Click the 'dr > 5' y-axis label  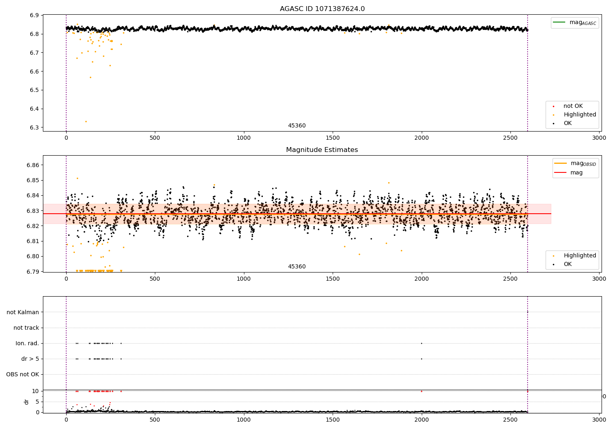point(30,359)
